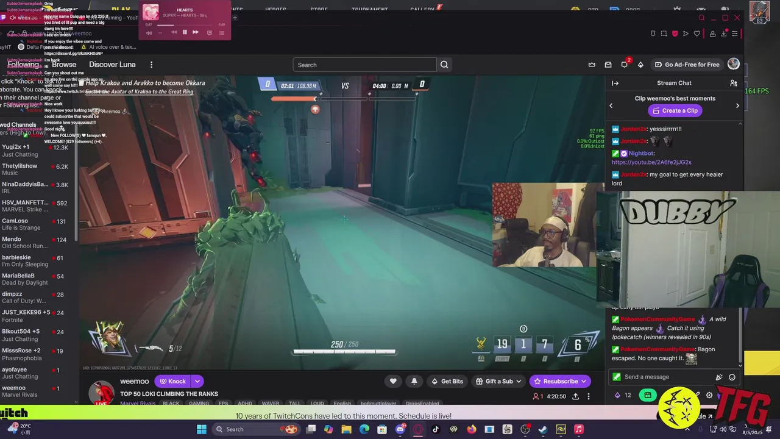Viewport: 780px width, 439px height.
Task: Mute volume in music mini player
Action: click(x=149, y=33)
